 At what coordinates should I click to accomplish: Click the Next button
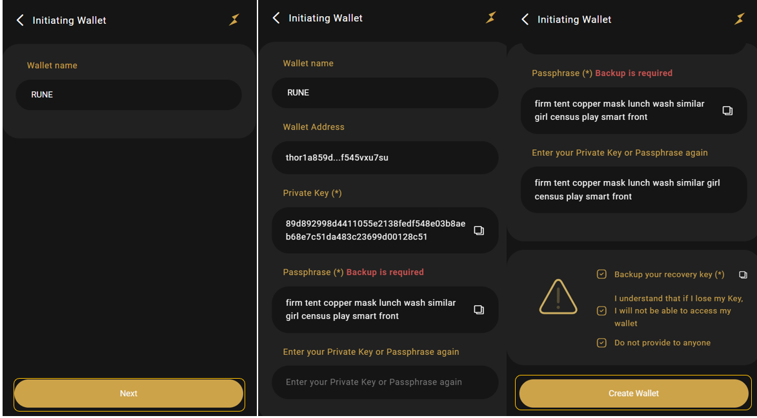pos(129,394)
